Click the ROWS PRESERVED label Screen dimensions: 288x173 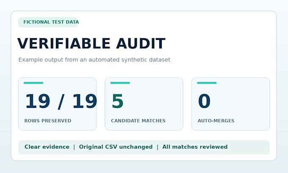coord(48,121)
